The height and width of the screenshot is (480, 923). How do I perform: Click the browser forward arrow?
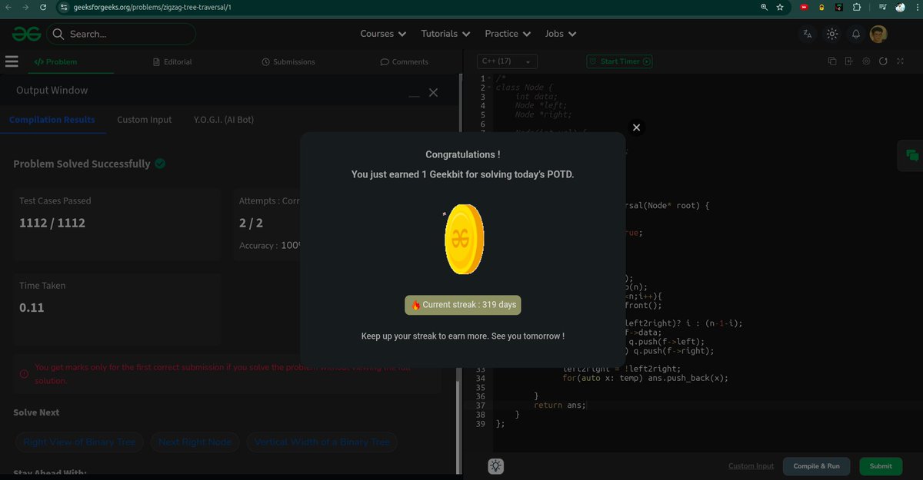(25, 7)
